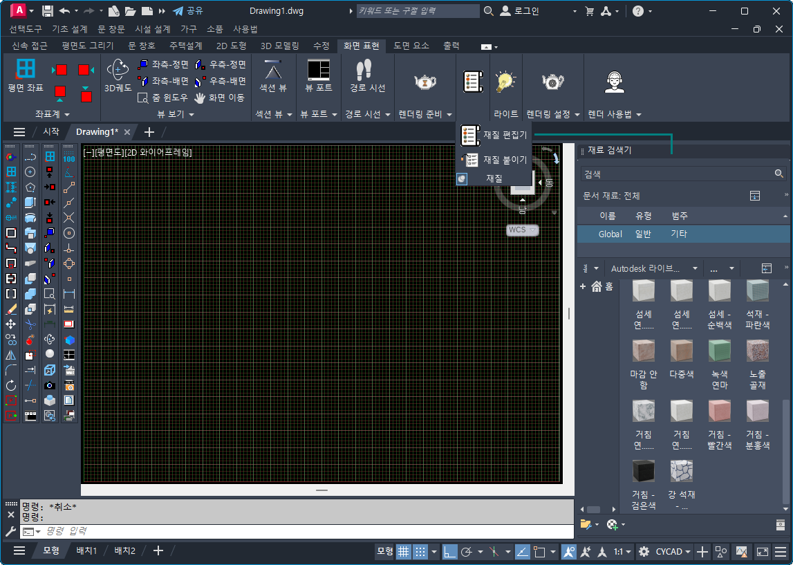Click the 줌 윈도우 button

[x=163, y=98]
